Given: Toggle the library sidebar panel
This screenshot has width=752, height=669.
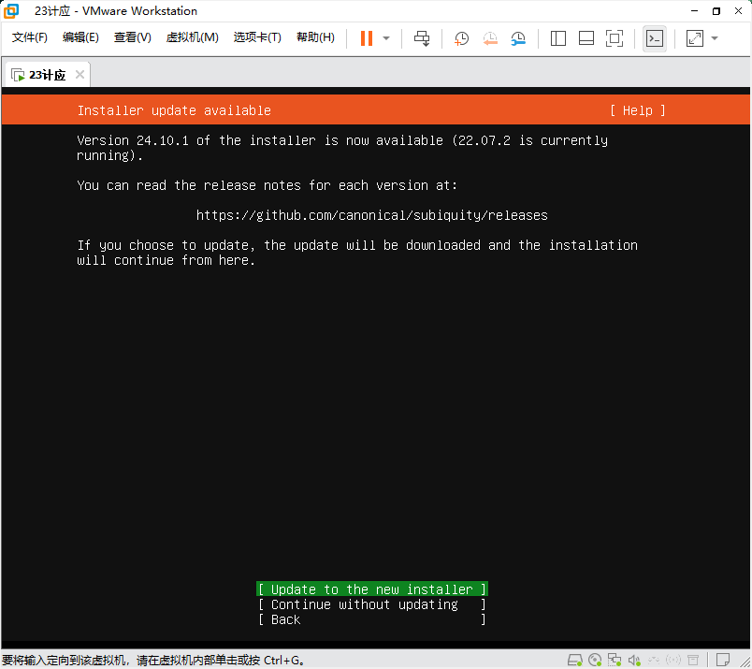Looking at the screenshot, I should click(x=557, y=38).
